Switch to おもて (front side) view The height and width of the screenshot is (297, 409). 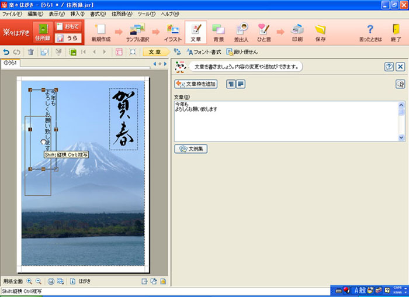(68, 26)
